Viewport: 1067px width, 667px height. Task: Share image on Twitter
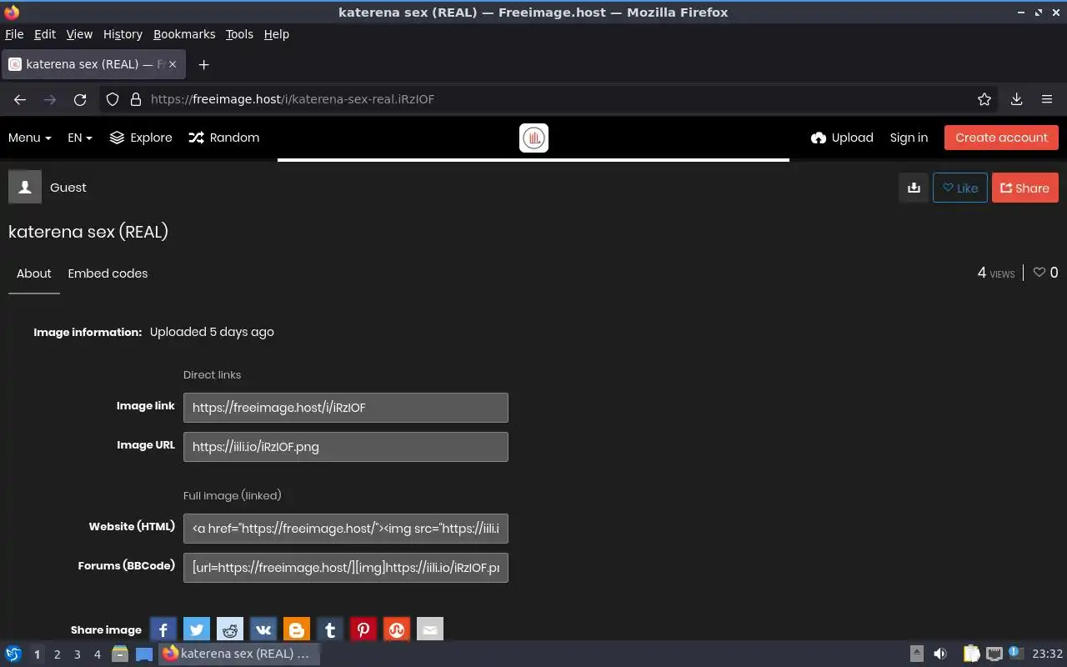pos(197,630)
